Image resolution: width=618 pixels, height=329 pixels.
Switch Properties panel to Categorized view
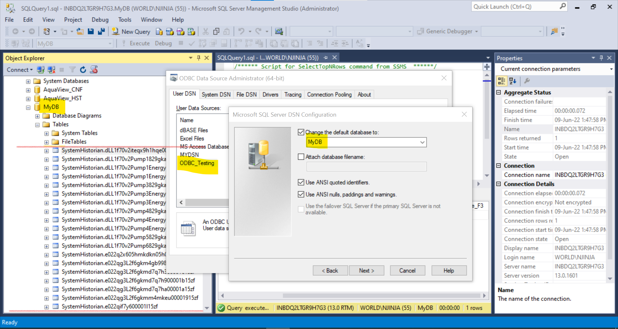click(501, 81)
